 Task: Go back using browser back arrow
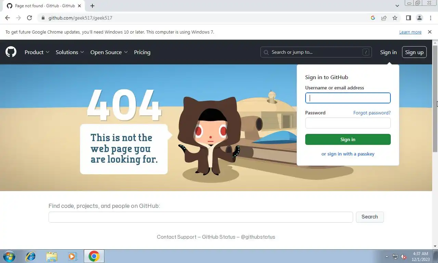(8, 18)
